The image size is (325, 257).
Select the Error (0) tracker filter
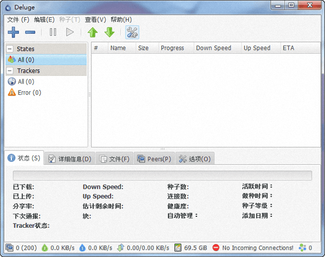pyautogui.click(x=46, y=92)
